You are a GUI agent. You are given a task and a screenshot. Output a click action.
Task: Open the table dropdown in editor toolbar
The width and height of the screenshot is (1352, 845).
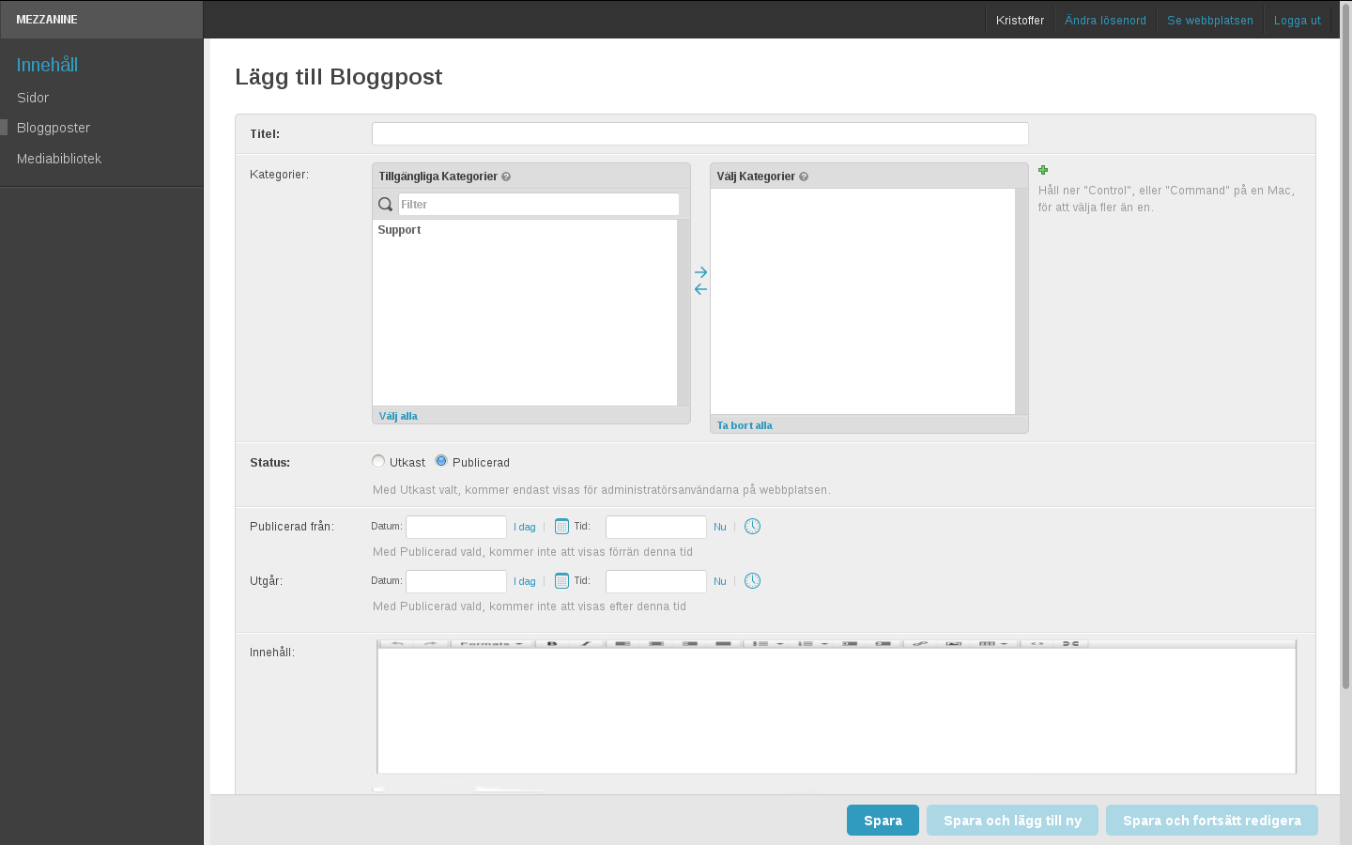click(x=993, y=644)
